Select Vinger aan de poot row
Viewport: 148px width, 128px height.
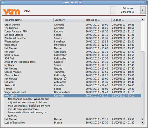pyautogui.click(x=72, y=92)
